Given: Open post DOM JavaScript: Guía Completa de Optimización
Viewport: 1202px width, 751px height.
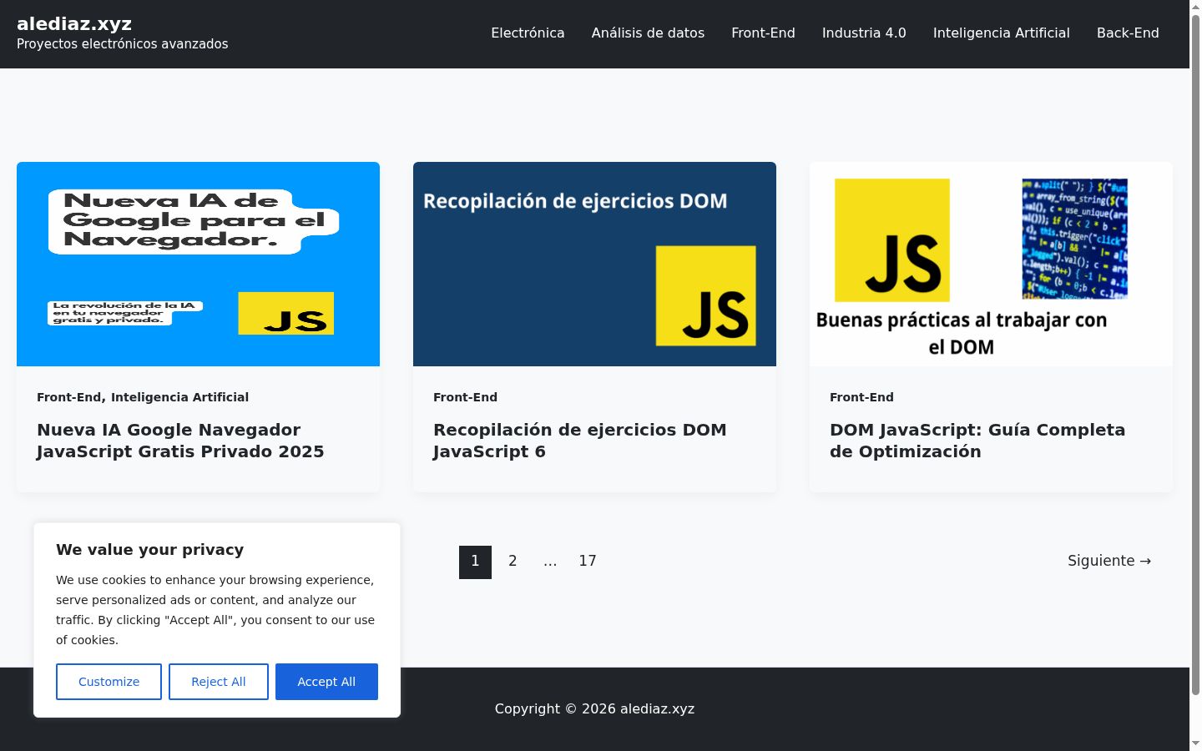Looking at the screenshot, I should 977,441.
